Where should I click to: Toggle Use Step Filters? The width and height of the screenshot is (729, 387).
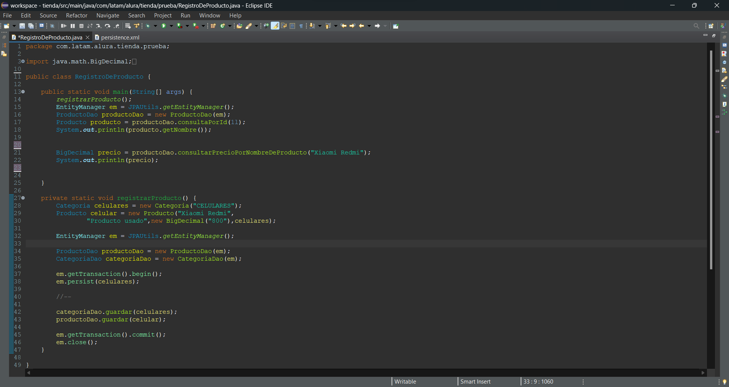(x=137, y=26)
